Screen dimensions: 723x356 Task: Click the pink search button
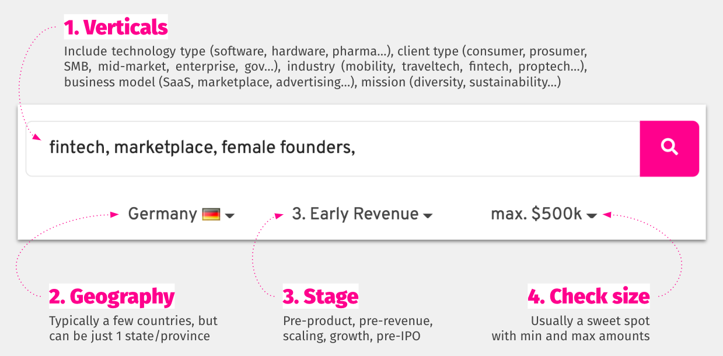tap(669, 149)
